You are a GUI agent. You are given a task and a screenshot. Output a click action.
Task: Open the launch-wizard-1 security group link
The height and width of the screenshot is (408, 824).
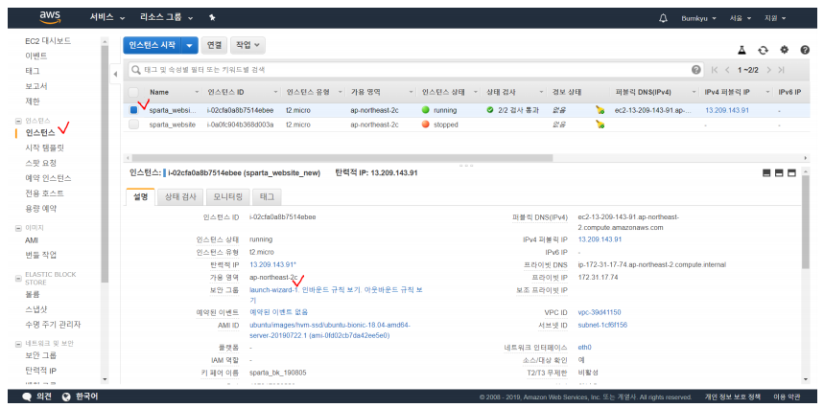(x=273, y=289)
